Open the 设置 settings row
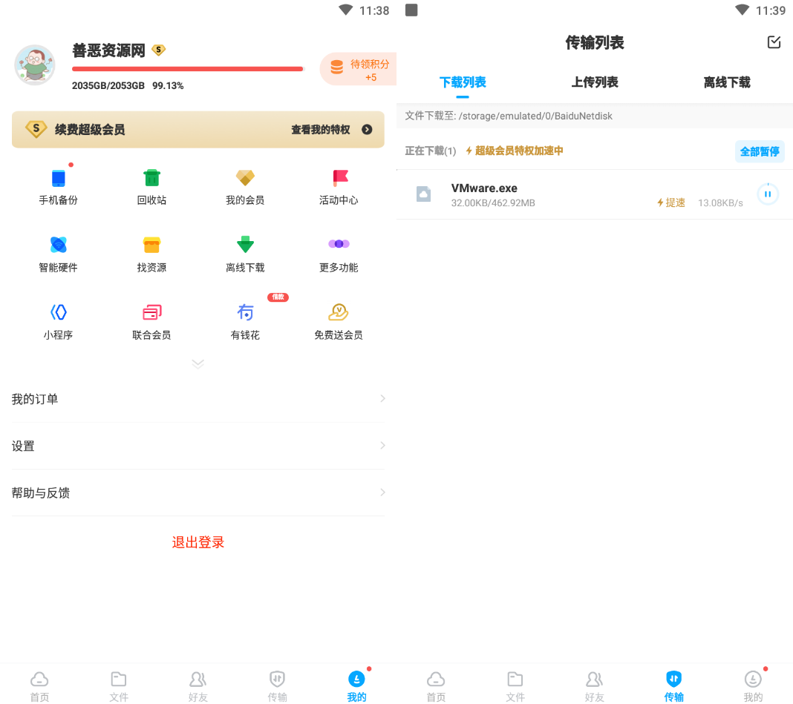Screen dimensions: 793x704 pos(198,446)
